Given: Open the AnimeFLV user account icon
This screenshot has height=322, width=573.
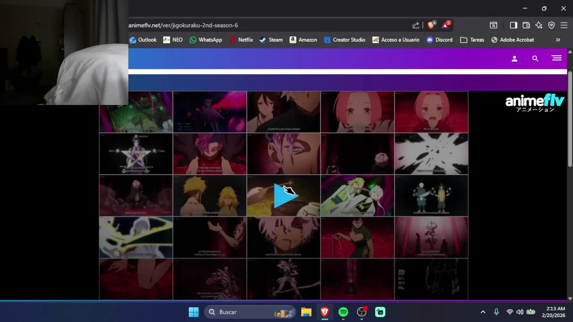Looking at the screenshot, I should (x=514, y=59).
